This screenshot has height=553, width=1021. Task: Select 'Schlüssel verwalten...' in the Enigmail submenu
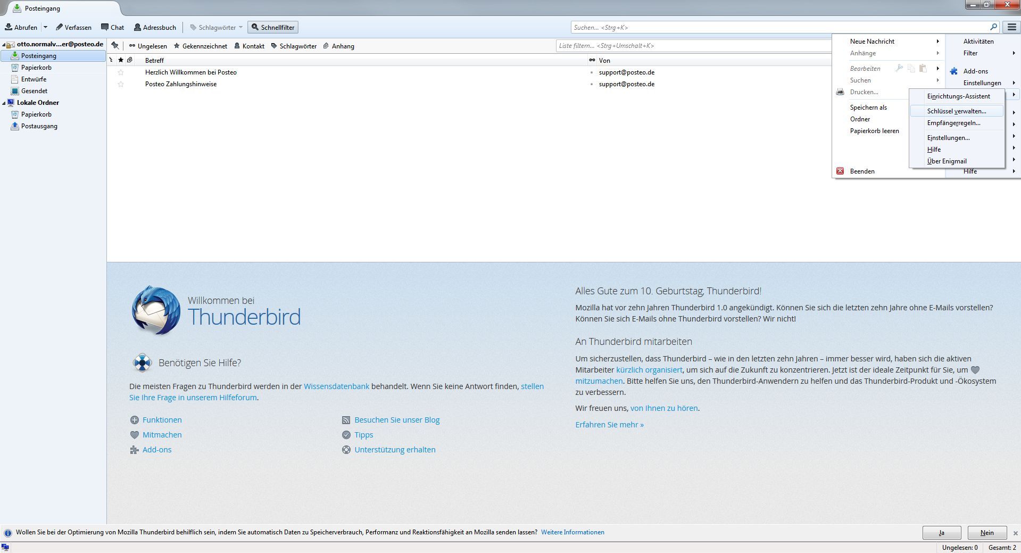956,111
